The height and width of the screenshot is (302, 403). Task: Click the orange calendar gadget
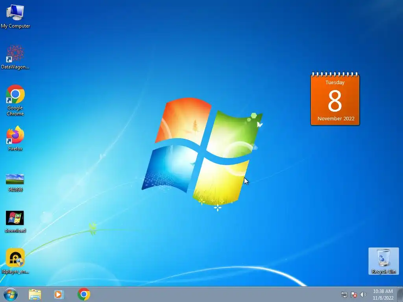pyautogui.click(x=335, y=99)
